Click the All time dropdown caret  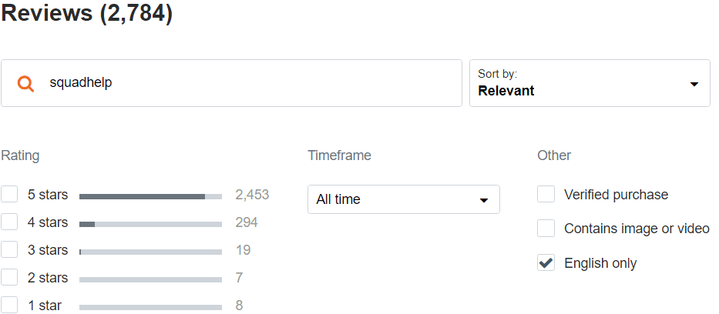[483, 200]
